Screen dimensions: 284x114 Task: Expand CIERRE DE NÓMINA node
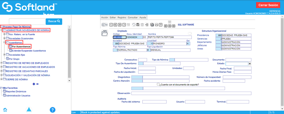point(2,79)
